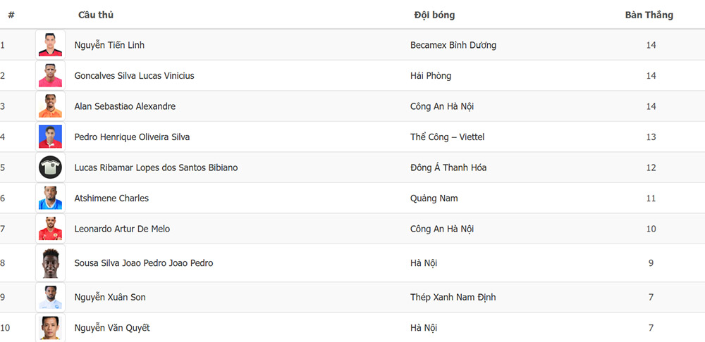The width and height of the screenshot is (705, 342).
Task: Click Pedro Henrique Oliveira Silva's photo
Action: click(50, 137)
